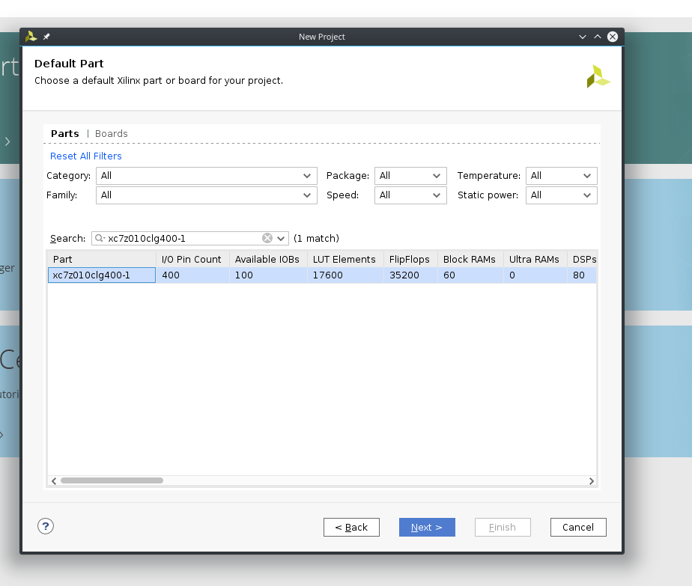The width and height of the screenshot is (692, 586).
Task: Open the Category dropdown
Action: click(x=206, y=175)
